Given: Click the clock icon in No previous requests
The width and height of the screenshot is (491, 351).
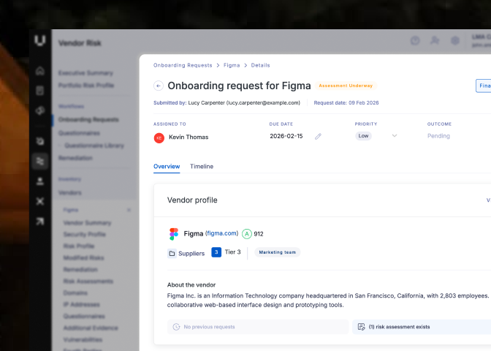Looking at the screenshot, I should (x=177, y=327).
